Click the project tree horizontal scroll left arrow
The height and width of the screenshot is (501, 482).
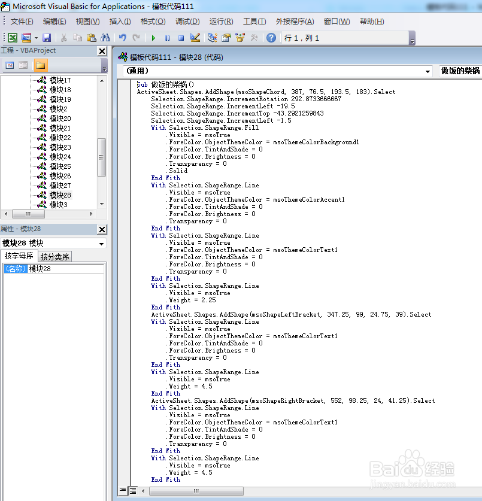pyautogui.click(x=6, y=214)
